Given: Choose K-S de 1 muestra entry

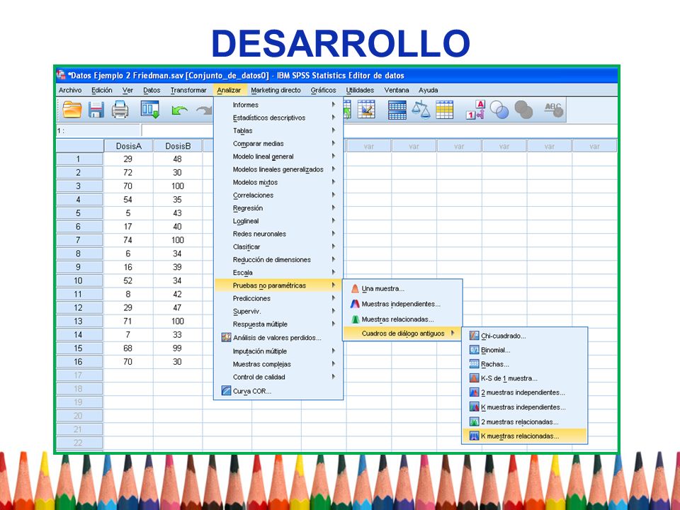Looking at the screenshot, I should [x=525, y=378].
